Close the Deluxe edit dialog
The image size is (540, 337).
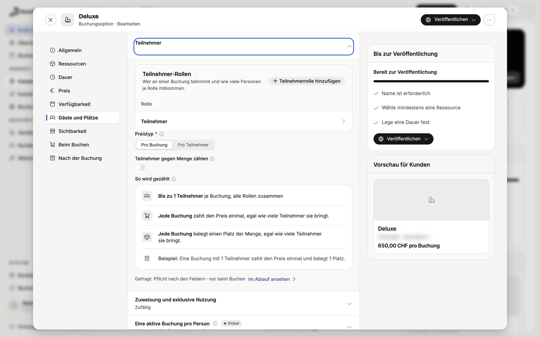pos(51,20)
